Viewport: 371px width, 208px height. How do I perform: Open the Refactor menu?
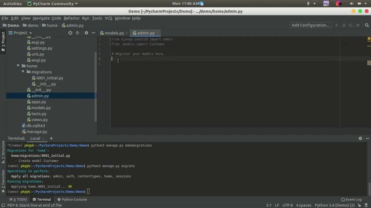(71, 18)
